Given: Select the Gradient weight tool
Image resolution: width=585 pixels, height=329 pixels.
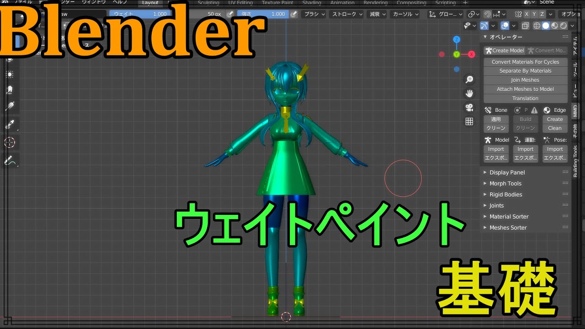Looking at the screenshot, I should click(10, 106).
